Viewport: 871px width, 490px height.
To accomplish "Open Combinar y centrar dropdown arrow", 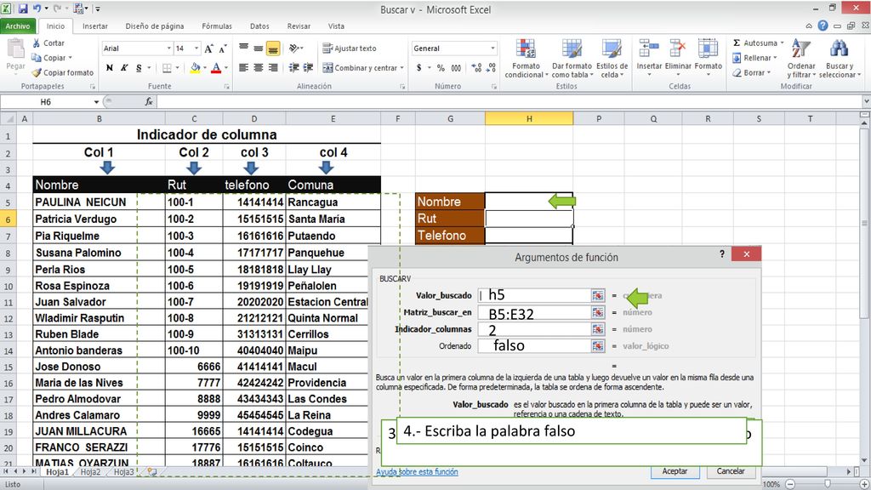I will (401, 68).
